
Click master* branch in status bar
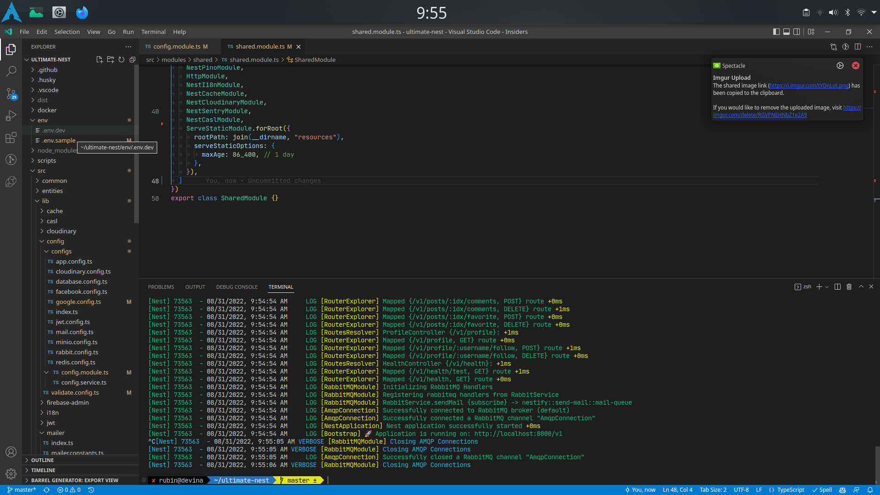tap(22, 490)
